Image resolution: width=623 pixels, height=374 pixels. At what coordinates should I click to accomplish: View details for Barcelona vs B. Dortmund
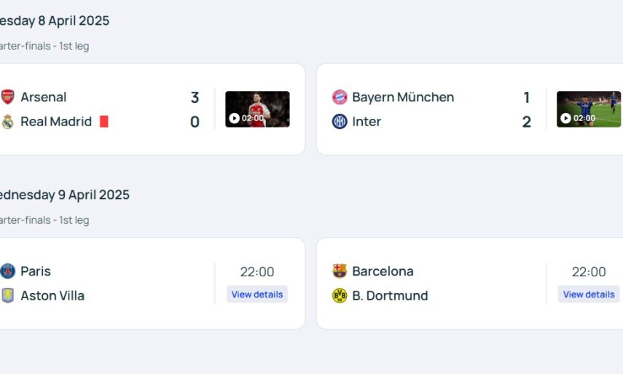coord(589,295)
